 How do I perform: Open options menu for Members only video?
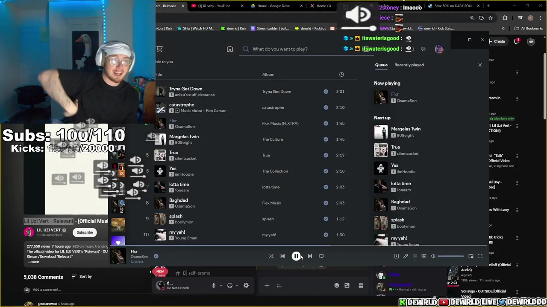[517, 126]
